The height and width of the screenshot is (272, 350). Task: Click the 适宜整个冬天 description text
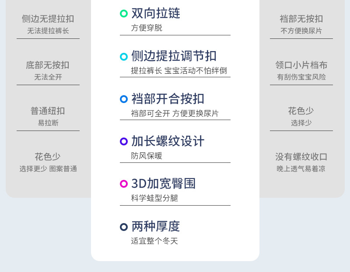tap(154, 241)
